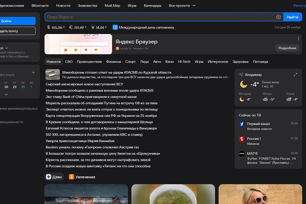Open Международный день сапожника link

146,28
